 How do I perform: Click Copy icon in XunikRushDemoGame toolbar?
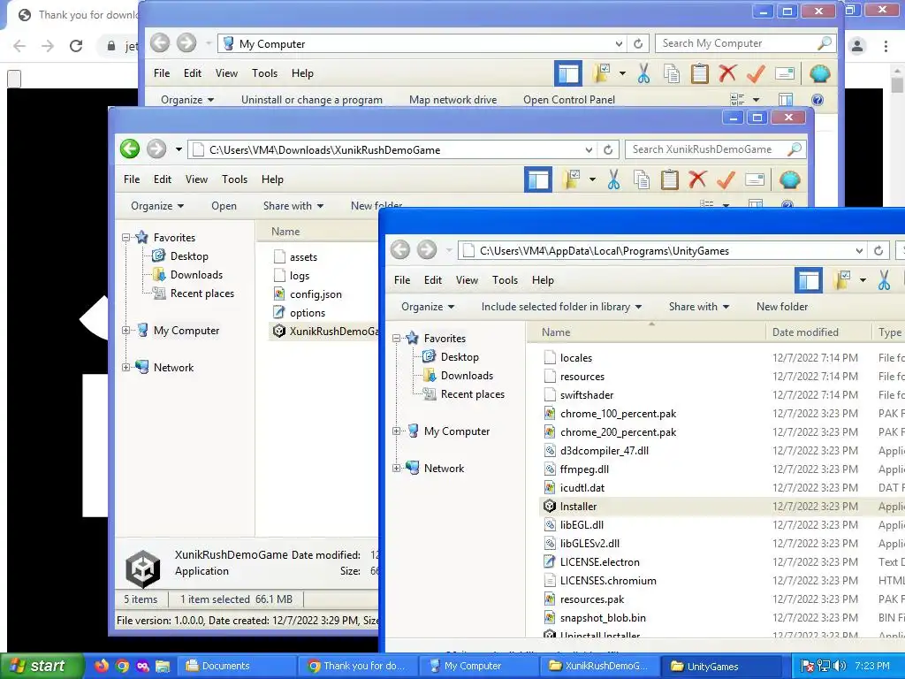[x=642, y=179]
